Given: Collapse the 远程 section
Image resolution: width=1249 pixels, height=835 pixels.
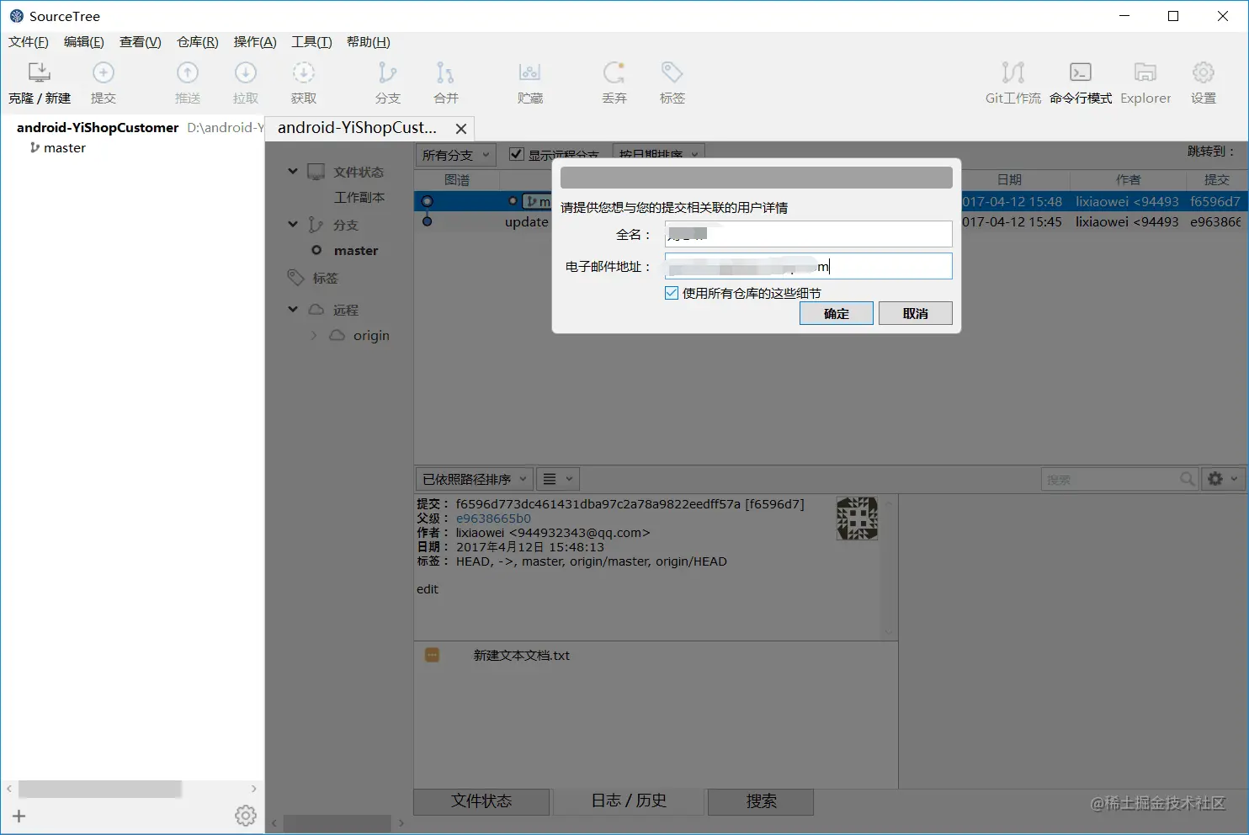Looking at the screenshot, I should click(293, 309).
